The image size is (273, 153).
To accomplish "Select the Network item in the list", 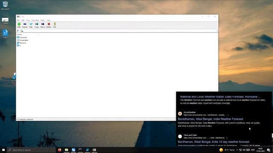I will 21,43.
